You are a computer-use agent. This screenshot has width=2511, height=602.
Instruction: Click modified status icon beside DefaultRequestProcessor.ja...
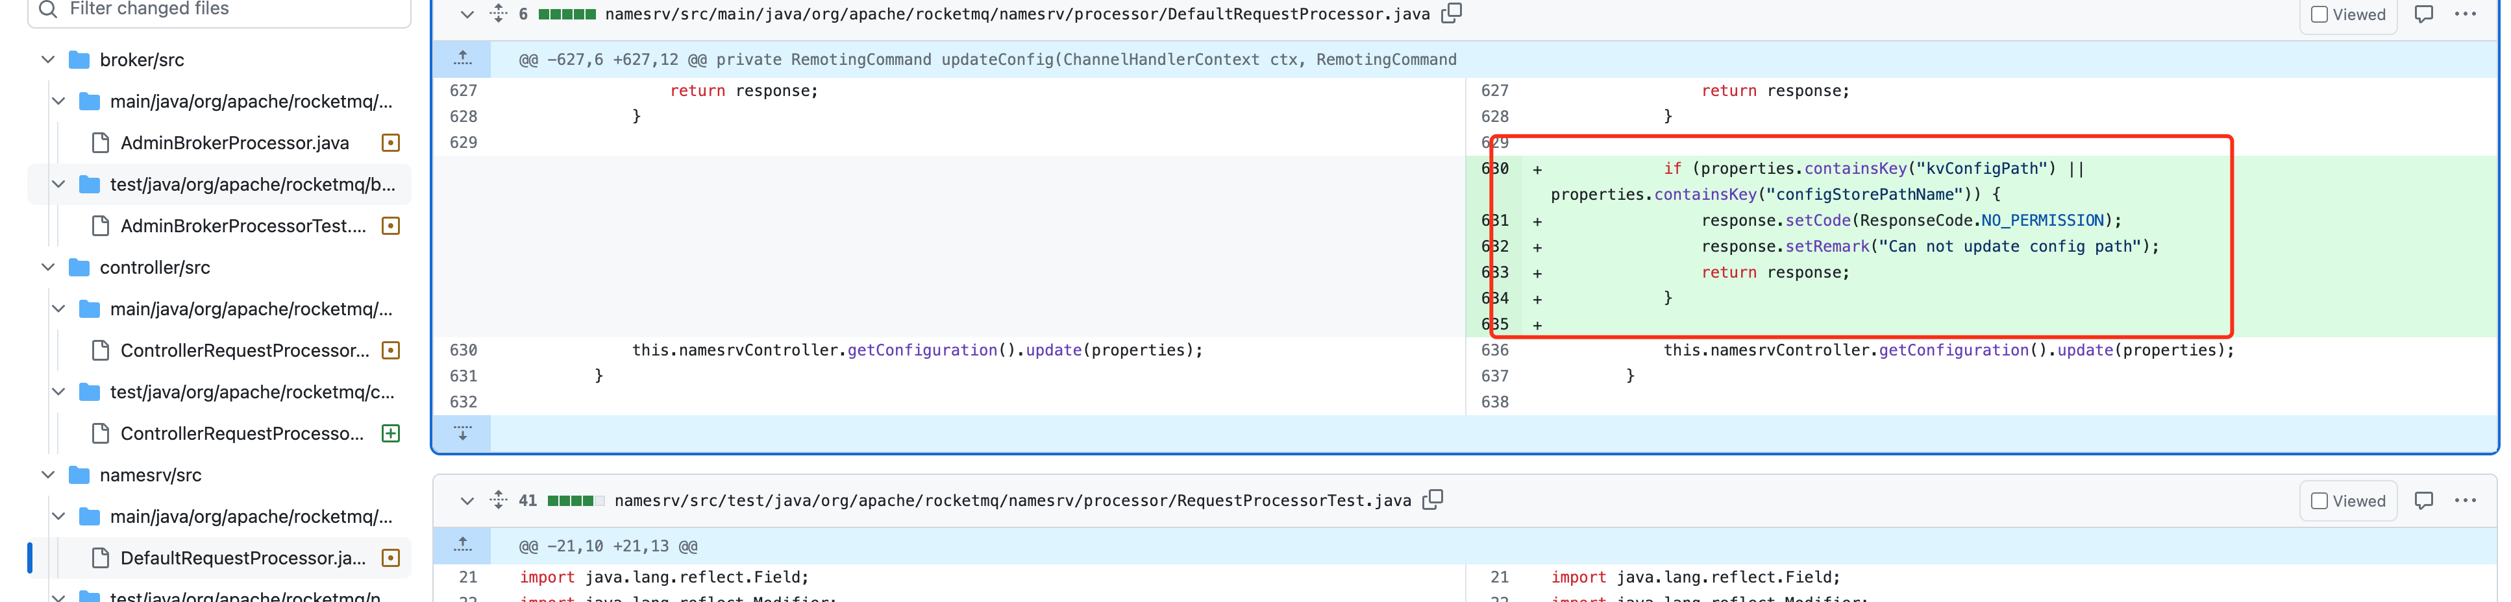click(391, 558)
